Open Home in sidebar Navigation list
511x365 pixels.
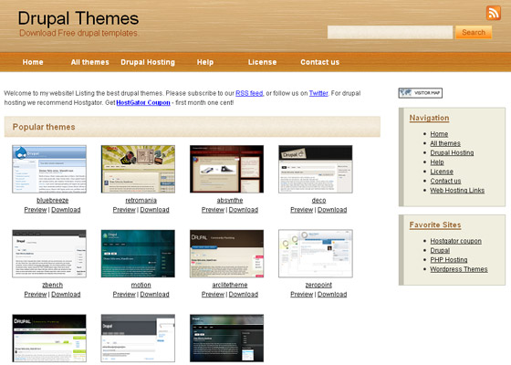[x=439, y=134]
